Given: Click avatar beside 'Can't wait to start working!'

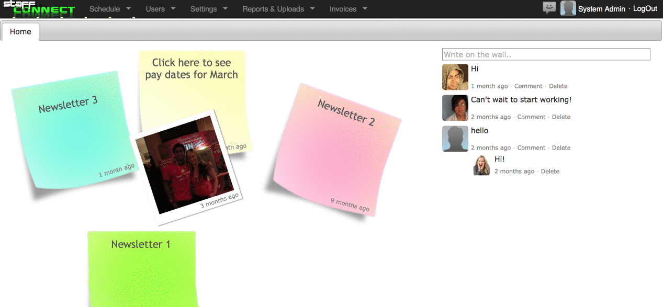Looking at the screenshot, I should pos(455,108).
